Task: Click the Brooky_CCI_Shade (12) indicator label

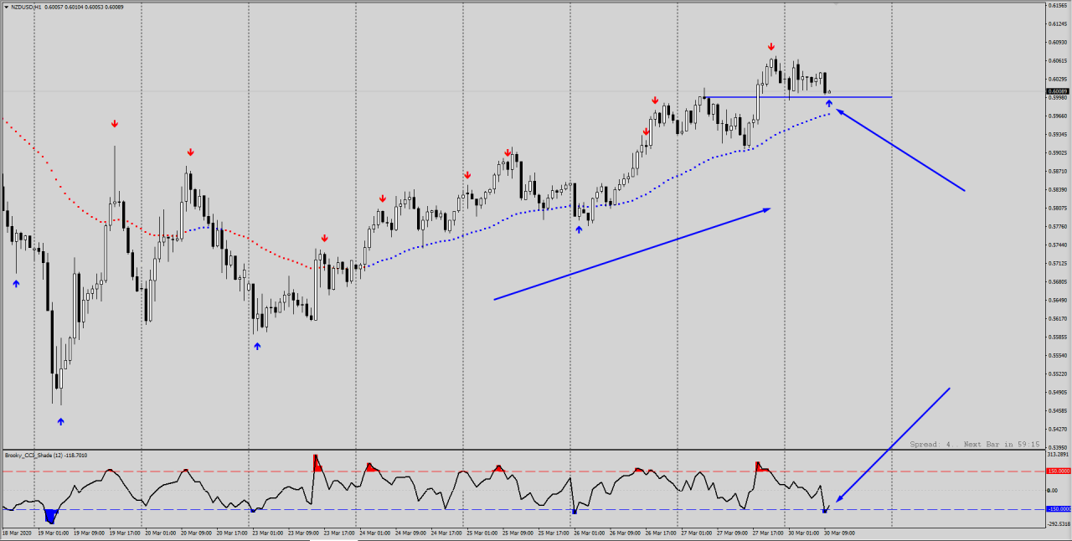Action: 34,455
